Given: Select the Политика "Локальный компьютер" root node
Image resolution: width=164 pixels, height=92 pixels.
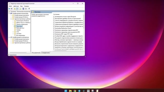Looking at the screenshot, I should [x=20, y=11].
